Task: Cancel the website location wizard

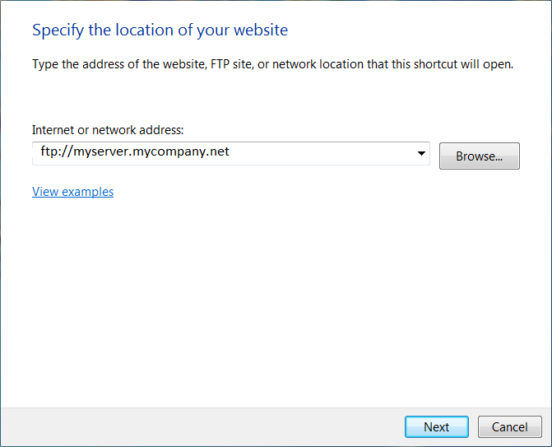Action: point(509,426)
